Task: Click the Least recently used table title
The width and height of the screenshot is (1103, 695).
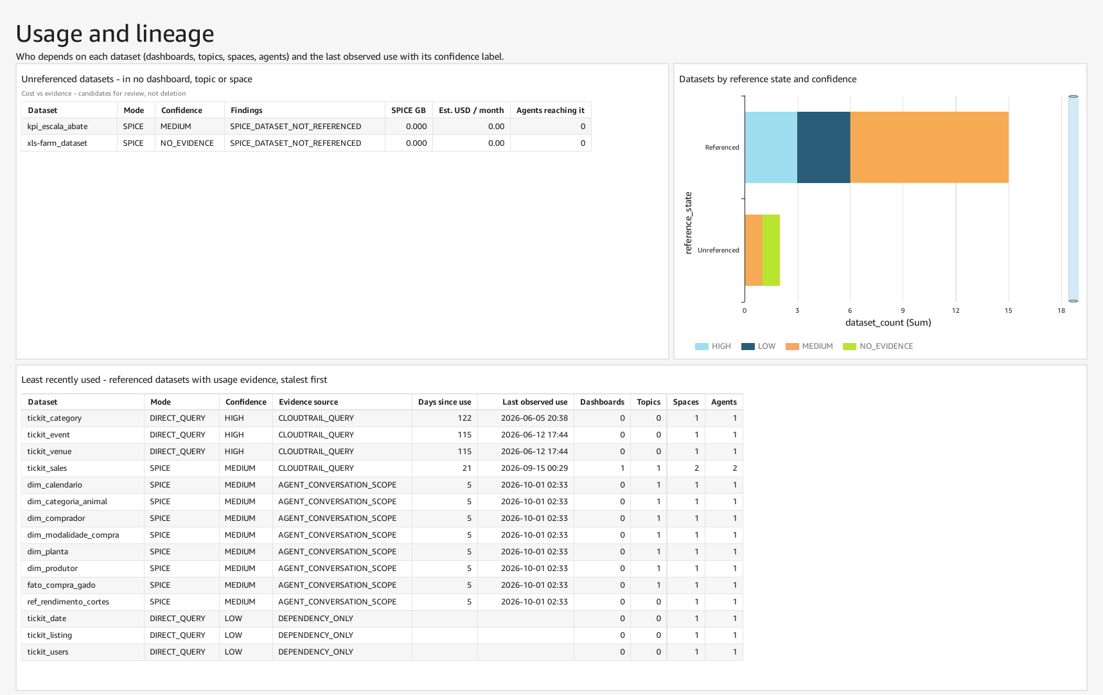Action: [174, 380]
